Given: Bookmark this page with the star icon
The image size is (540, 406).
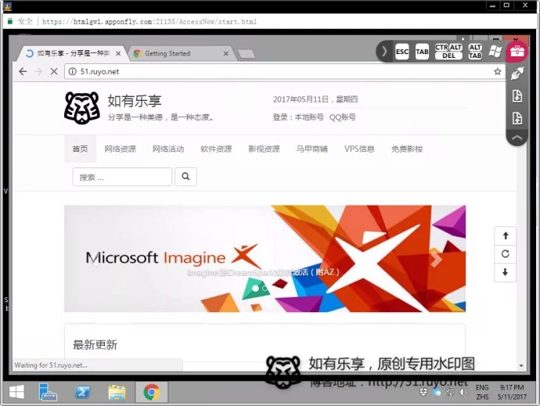Looking at the screenshot, I should tap(497, 71).
